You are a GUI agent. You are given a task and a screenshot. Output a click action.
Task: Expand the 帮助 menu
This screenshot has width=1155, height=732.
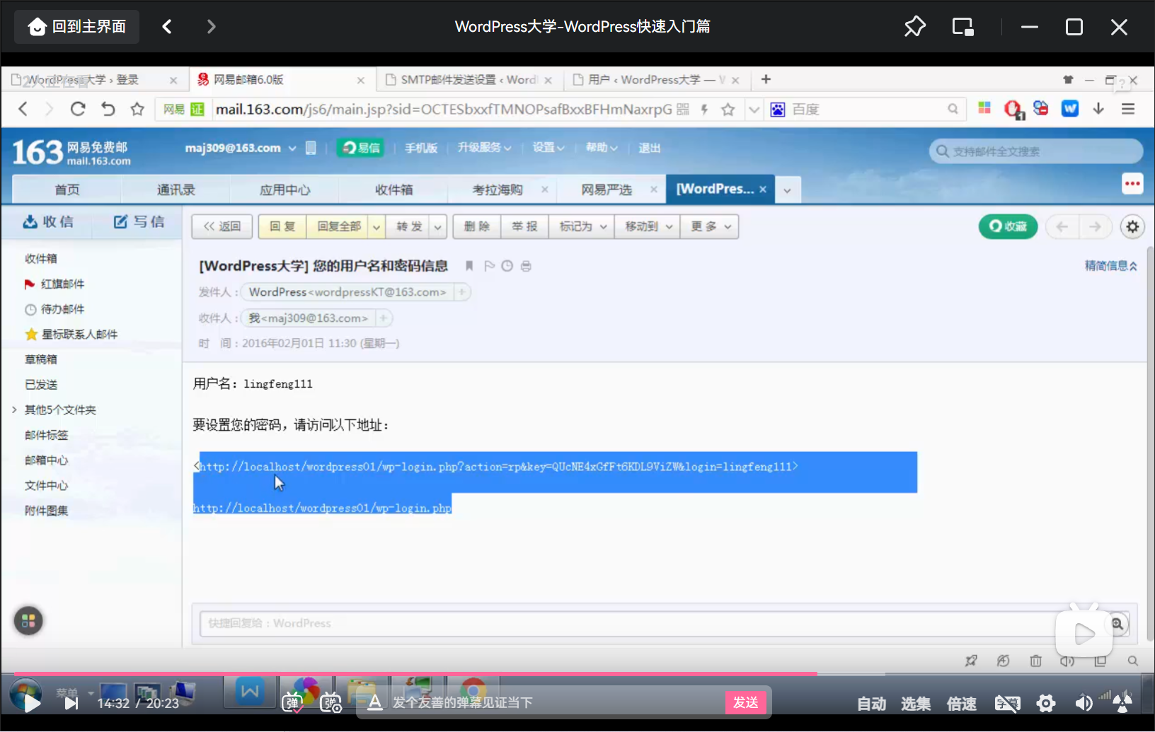tap(602, 148)
